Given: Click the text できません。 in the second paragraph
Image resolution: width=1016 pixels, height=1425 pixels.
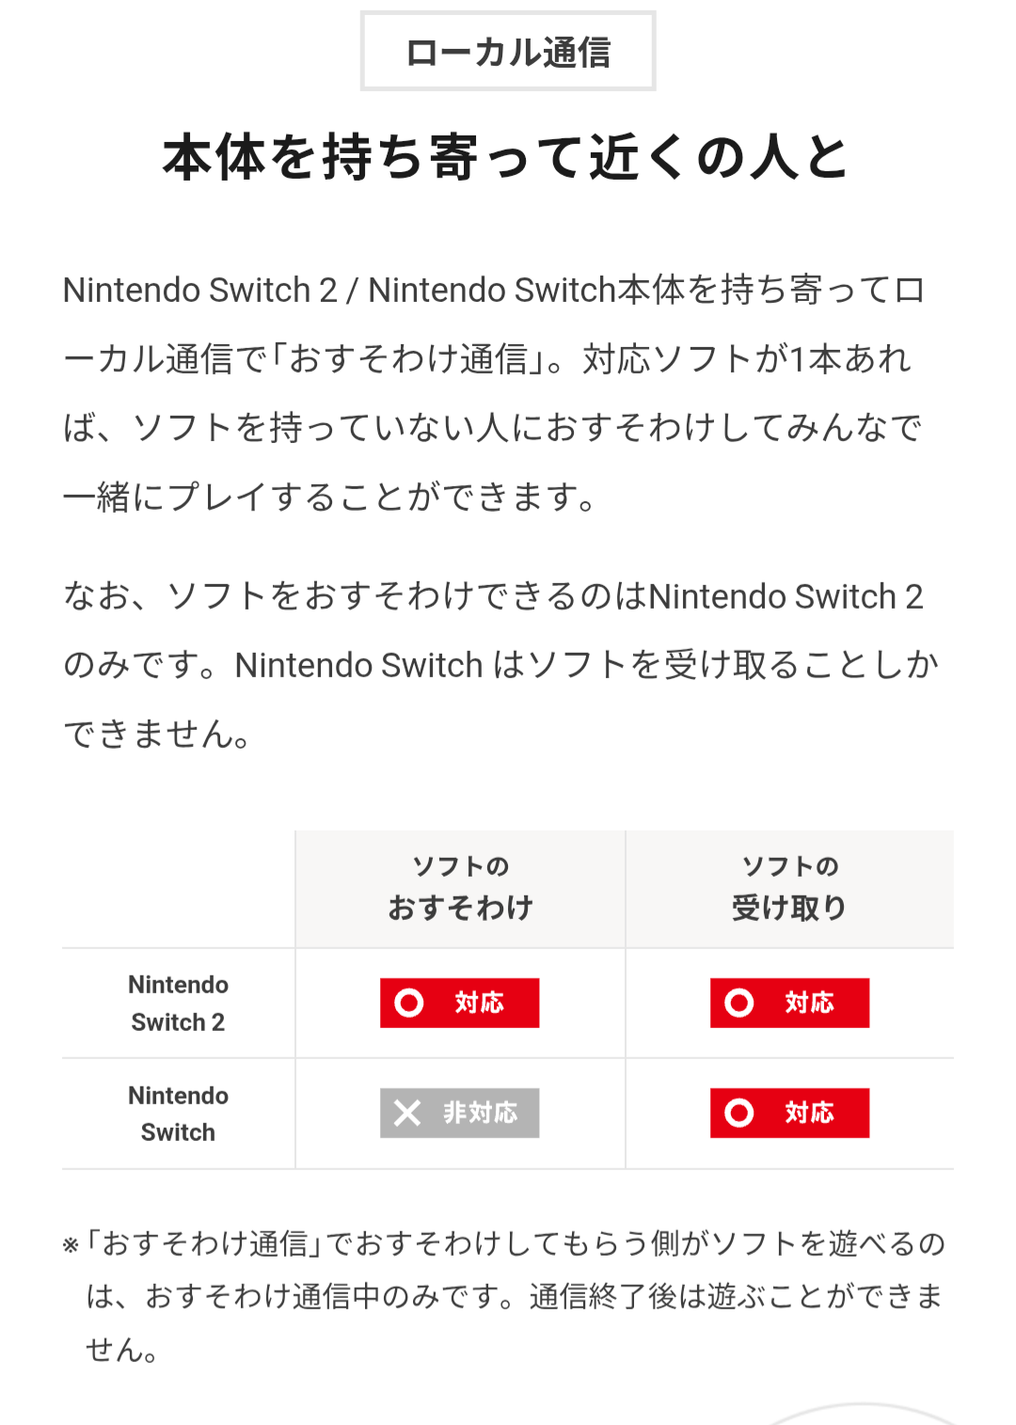Looking at the screenshot, I should pyautogui.click(x=156, y=734).
